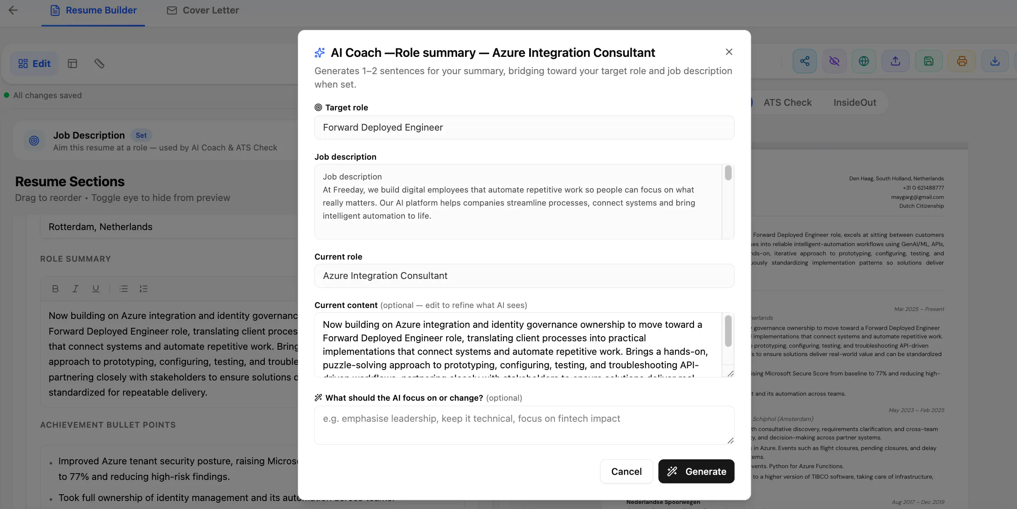Click the save floppy disk icon

928,61
